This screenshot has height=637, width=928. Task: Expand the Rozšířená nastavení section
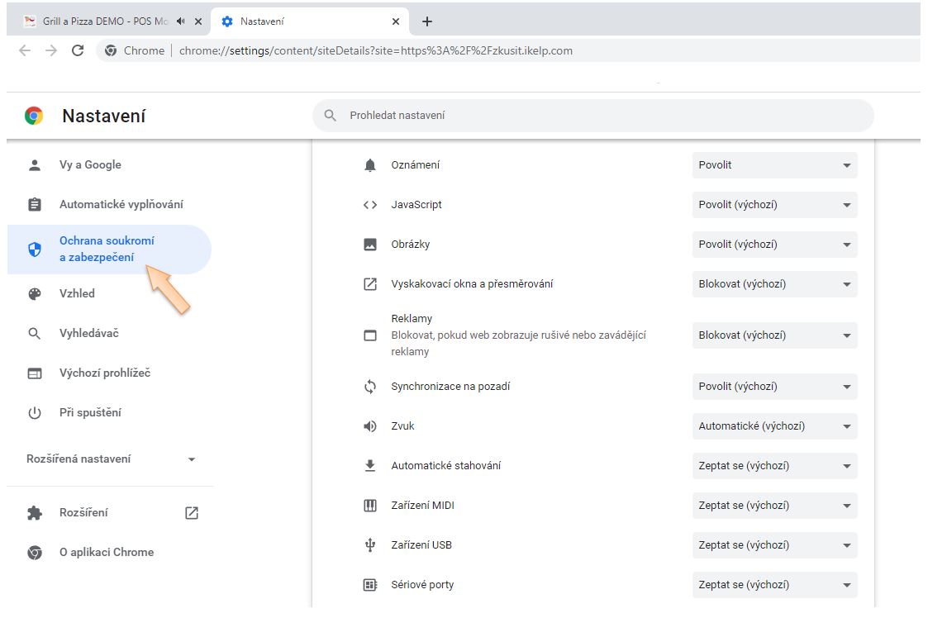click(x=111, y=459)
